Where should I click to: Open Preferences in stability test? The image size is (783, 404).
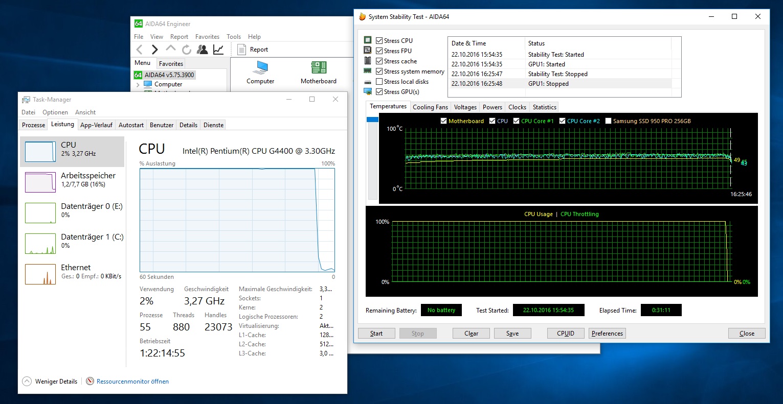click(x=607, y=334)
